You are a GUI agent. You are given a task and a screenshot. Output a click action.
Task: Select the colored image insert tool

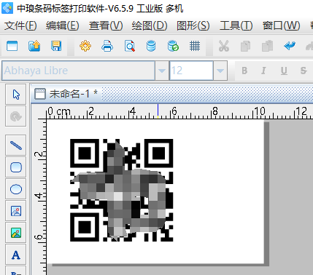pos(16,233)
